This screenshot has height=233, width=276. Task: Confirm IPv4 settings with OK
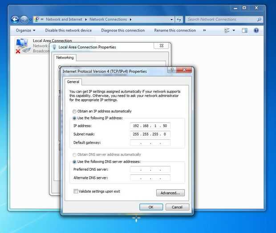tap(151, 207)
